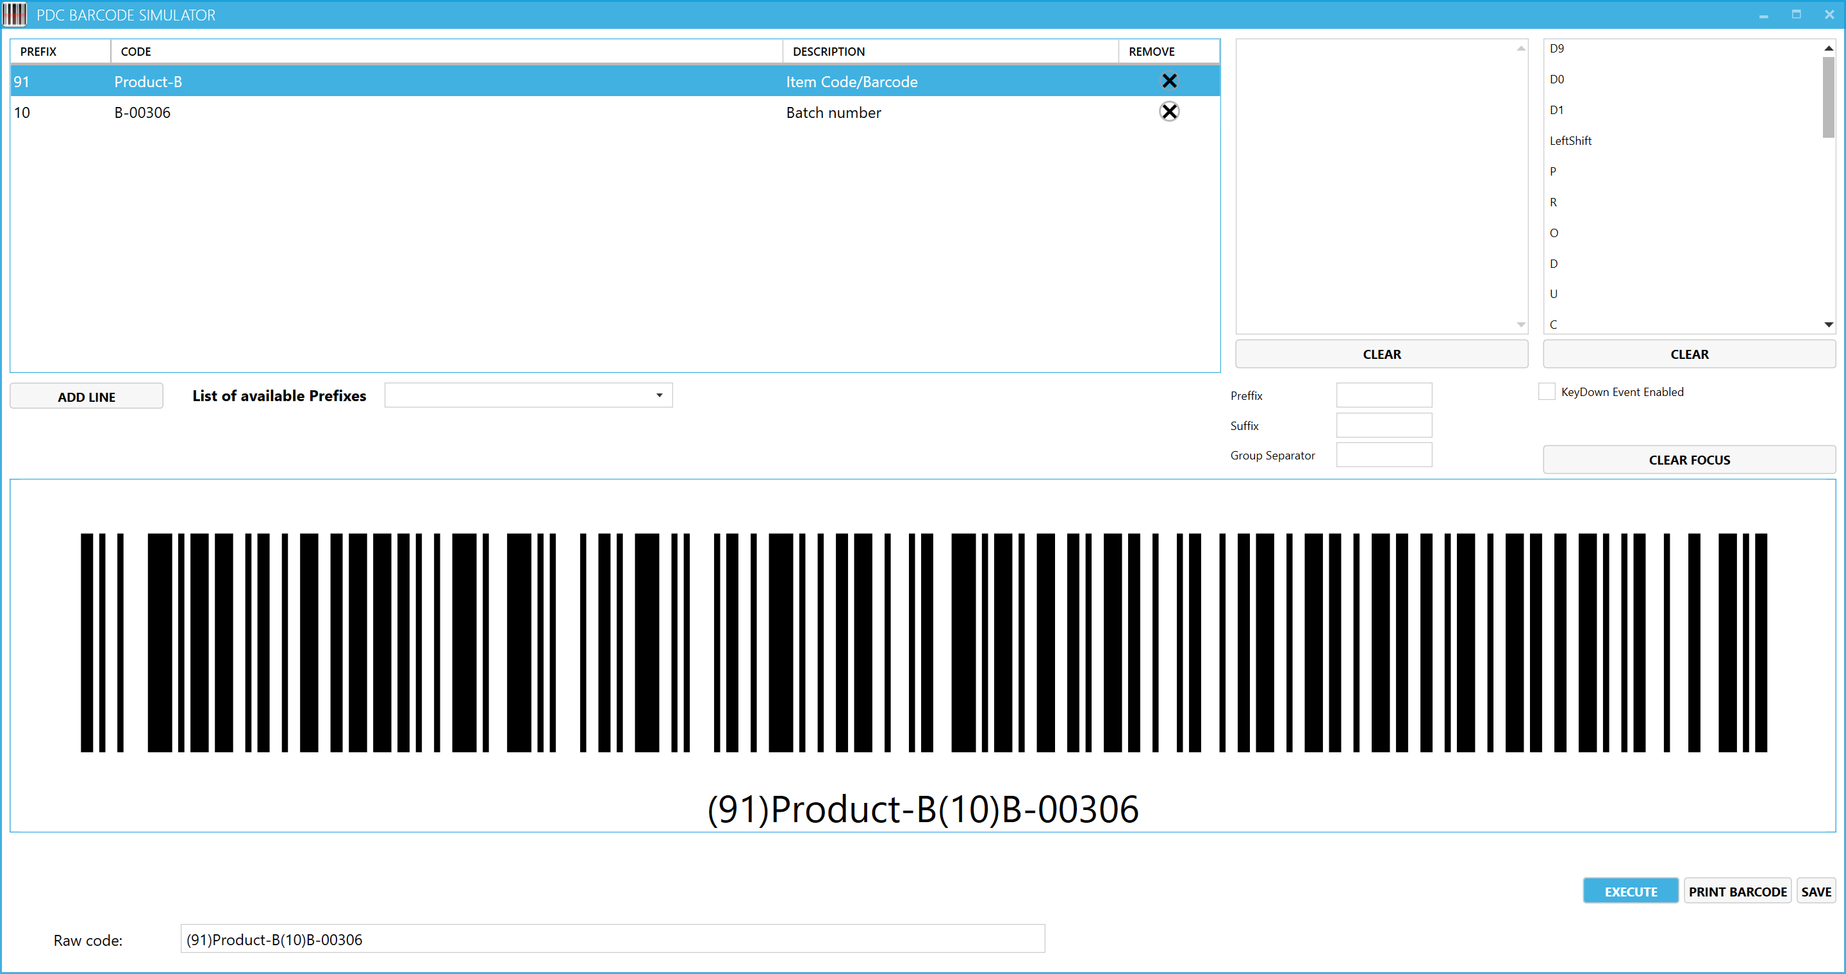The width and height of the screenshot is (1846, 974).
Task: Maximize the PDC Barcode Simulator window
Action: 1796,14
